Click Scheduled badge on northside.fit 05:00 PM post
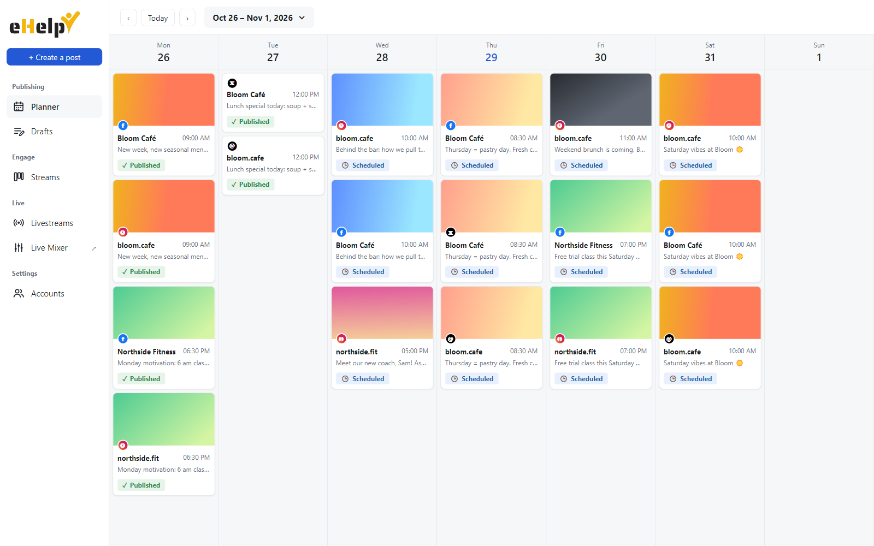The height and width of the screenshot is (546, 874). point(363,378)
